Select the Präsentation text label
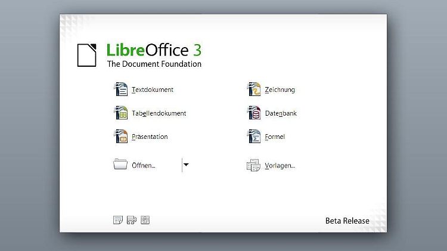 click(150, 137)
